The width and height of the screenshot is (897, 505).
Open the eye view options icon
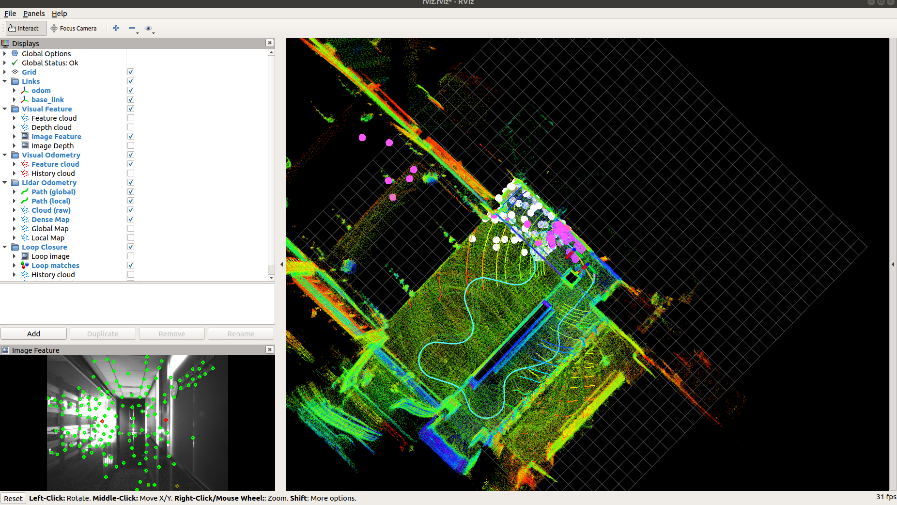tap(148, 28)
